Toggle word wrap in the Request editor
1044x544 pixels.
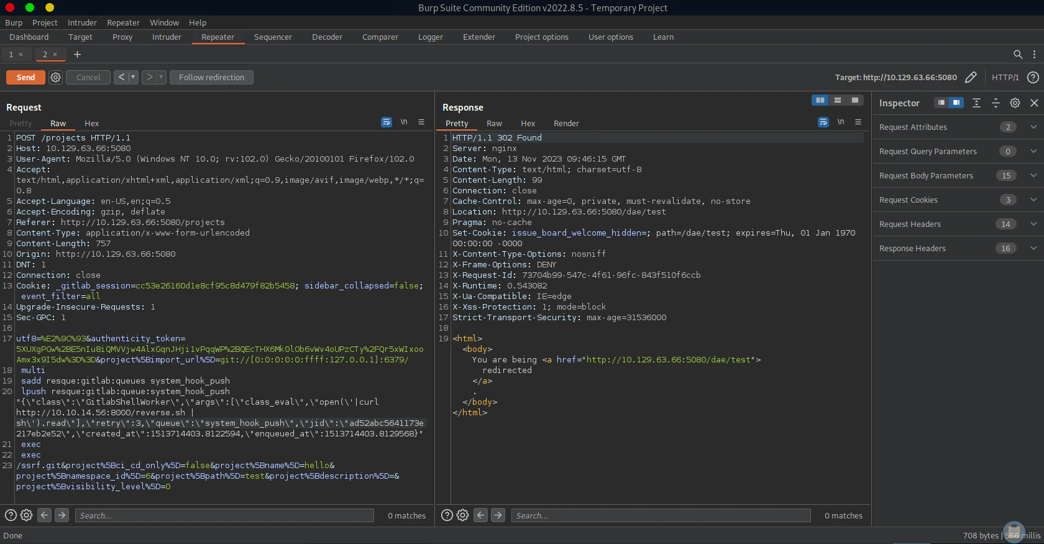387,122
